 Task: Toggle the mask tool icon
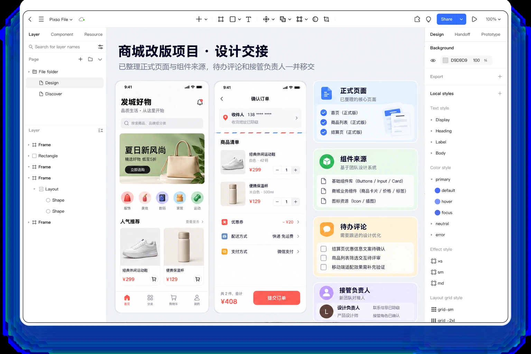(315, 19)
